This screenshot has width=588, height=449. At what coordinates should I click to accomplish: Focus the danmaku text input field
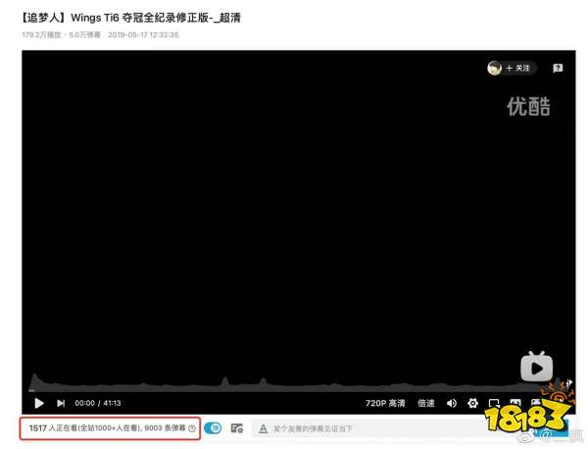[x=369, y=428]
